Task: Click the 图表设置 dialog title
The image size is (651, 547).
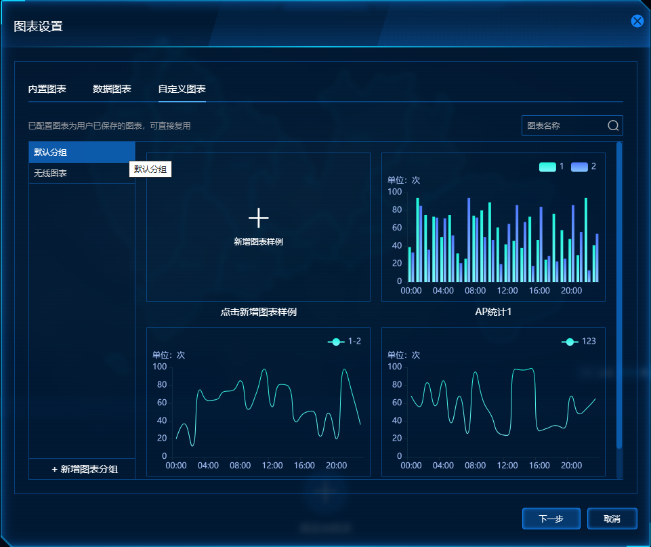Action: (x=38, y=26)
